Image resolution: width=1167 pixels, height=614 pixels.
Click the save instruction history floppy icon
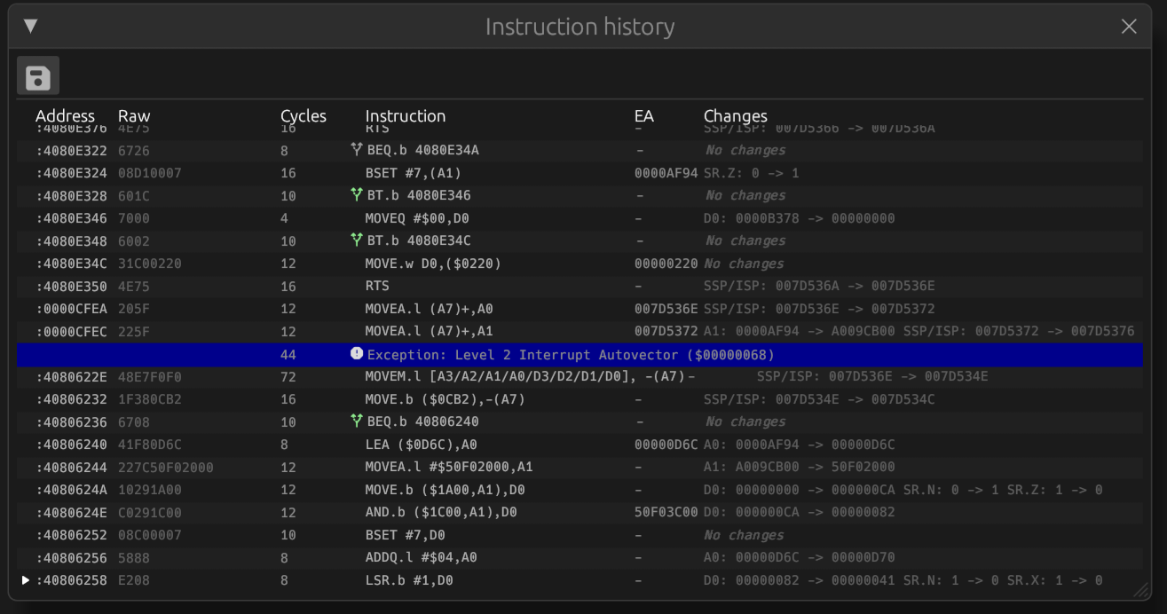tap(37, 75)
